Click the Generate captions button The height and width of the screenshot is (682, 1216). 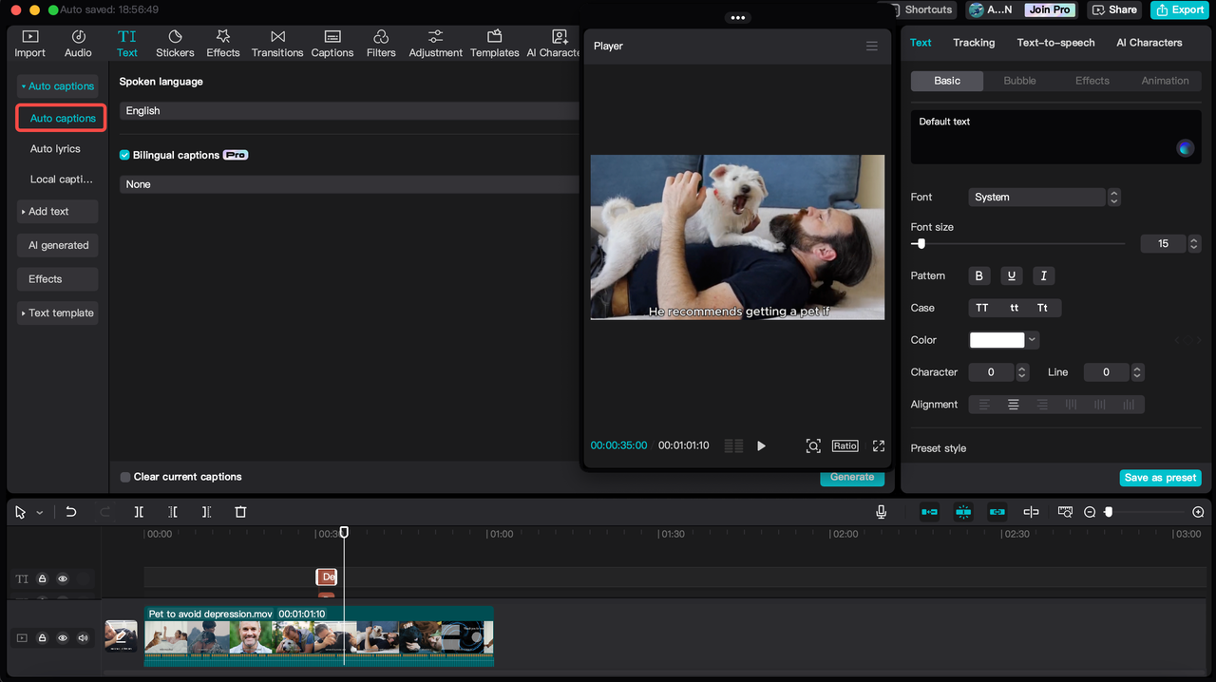852,477
